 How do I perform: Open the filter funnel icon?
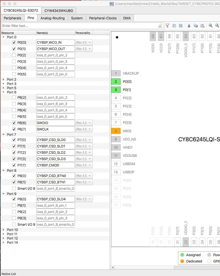click(x=168, y=26)
